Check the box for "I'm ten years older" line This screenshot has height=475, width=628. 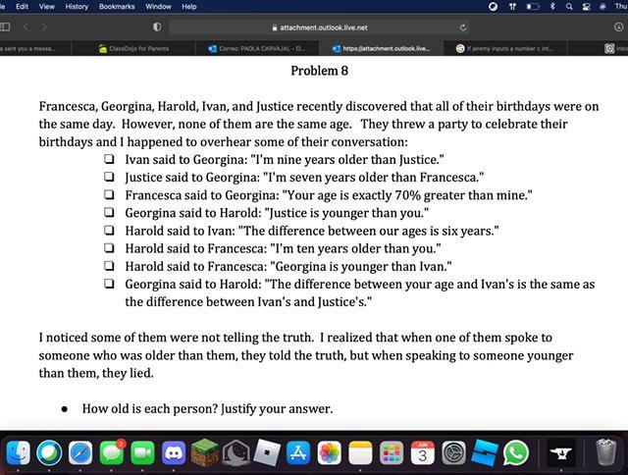[x=109, y=248]
